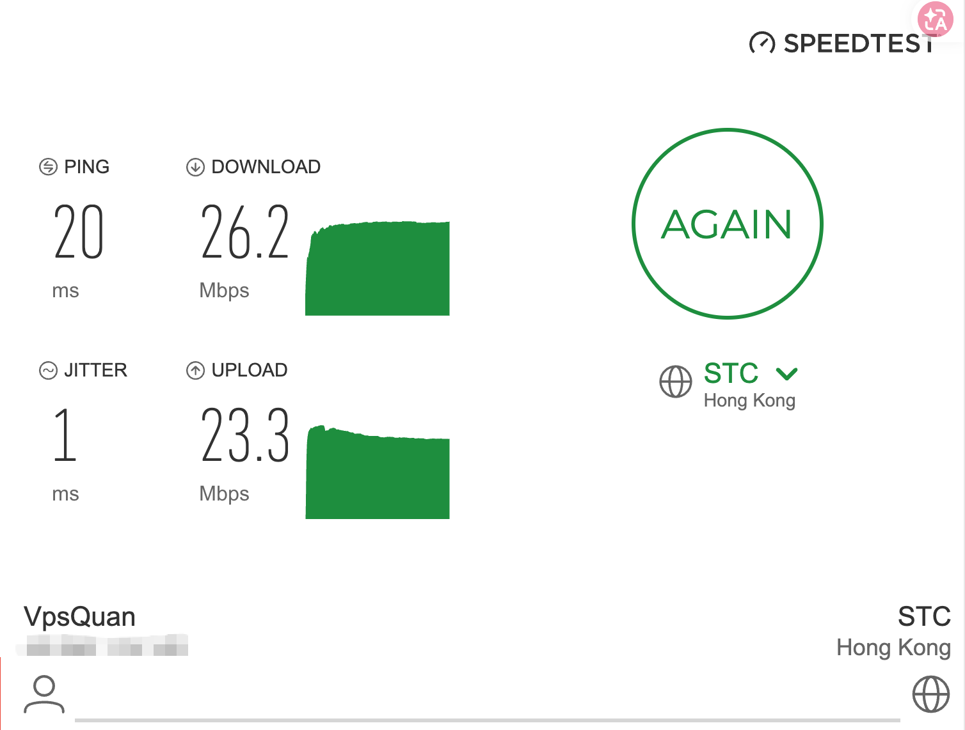Click the upload arrow icon
Screen dimensions: 965x730
(x=195, y=370)
